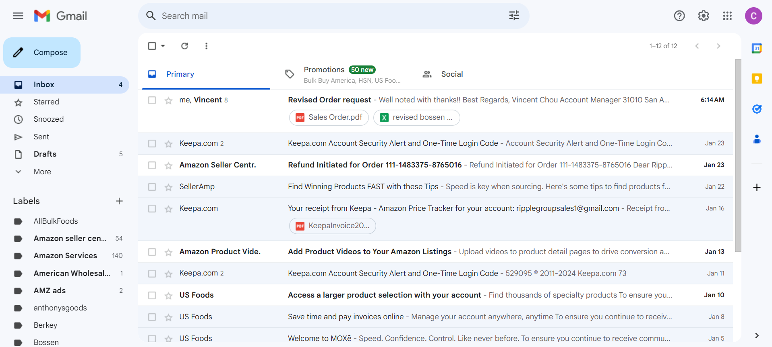Open the Amazon Services label
The image size is (772, 347).
pos(64,256)
